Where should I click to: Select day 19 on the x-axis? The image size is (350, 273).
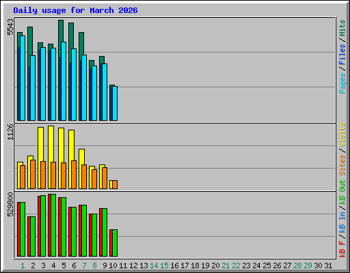[205, 265]
